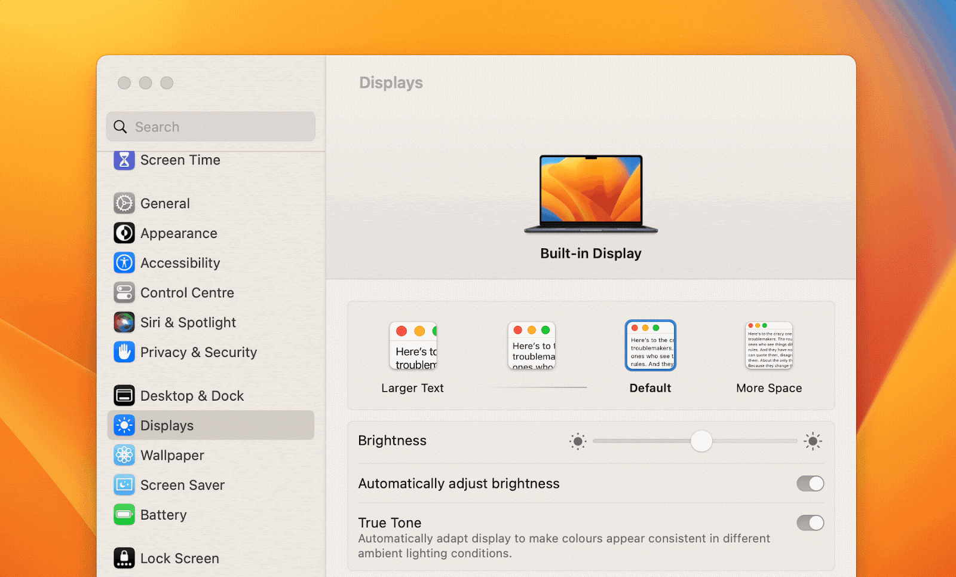Toggle the True Tone switch
This screenshot has height=577, width=956.
pos(810,523)
